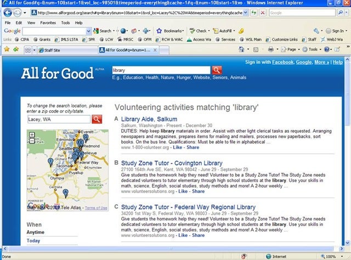The height and width of the screenshot is (260, 351).
Task: Click the library search input field
Action: click(x=161, y=70)
